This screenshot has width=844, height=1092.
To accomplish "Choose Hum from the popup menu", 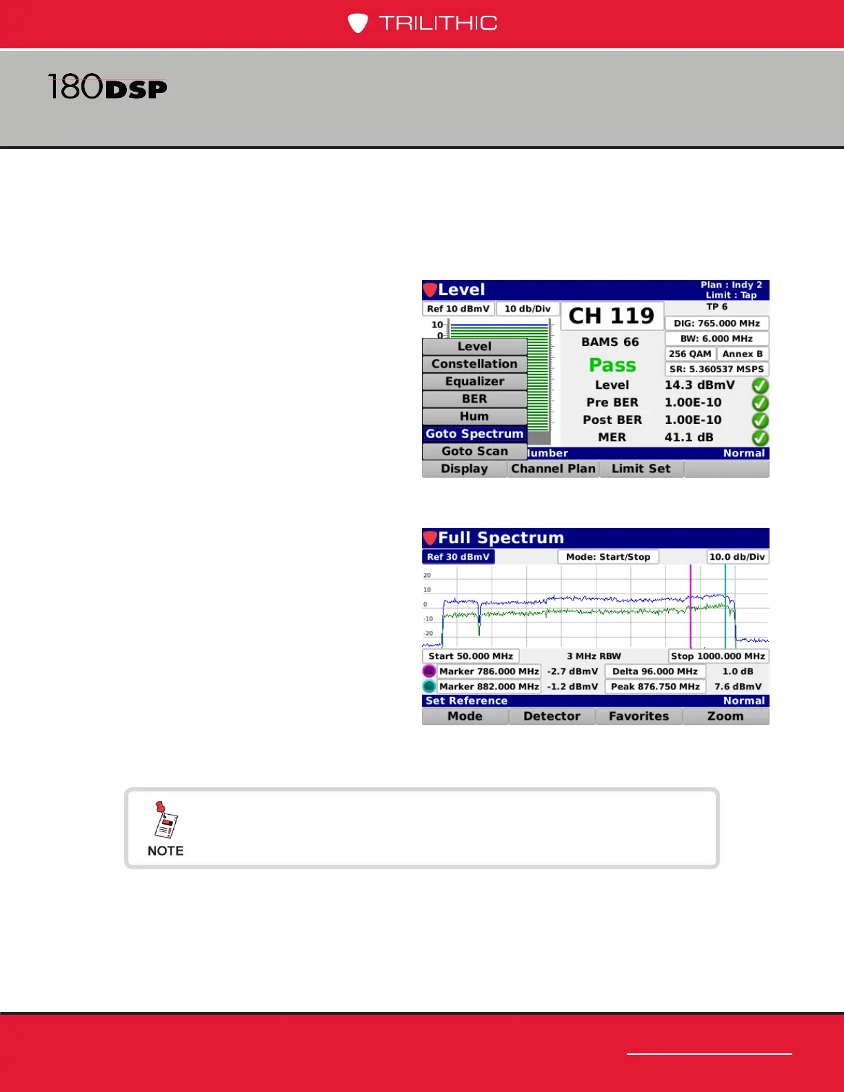I will tap(474, 416).
